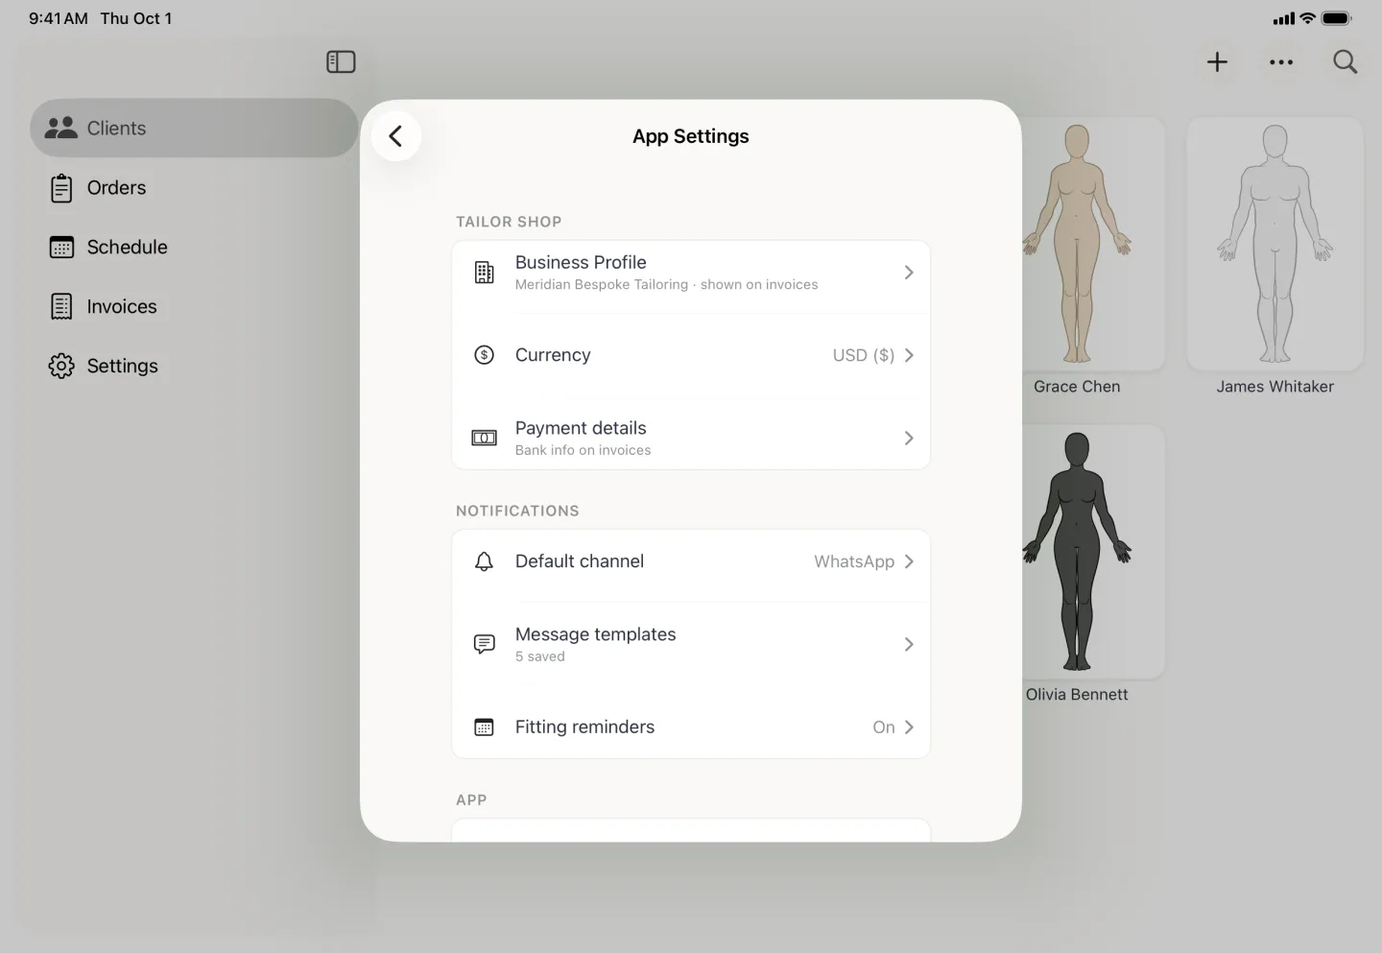Toggle the sidebar panel icon
The image size is (1382, 953).
[x=341, y=62]
